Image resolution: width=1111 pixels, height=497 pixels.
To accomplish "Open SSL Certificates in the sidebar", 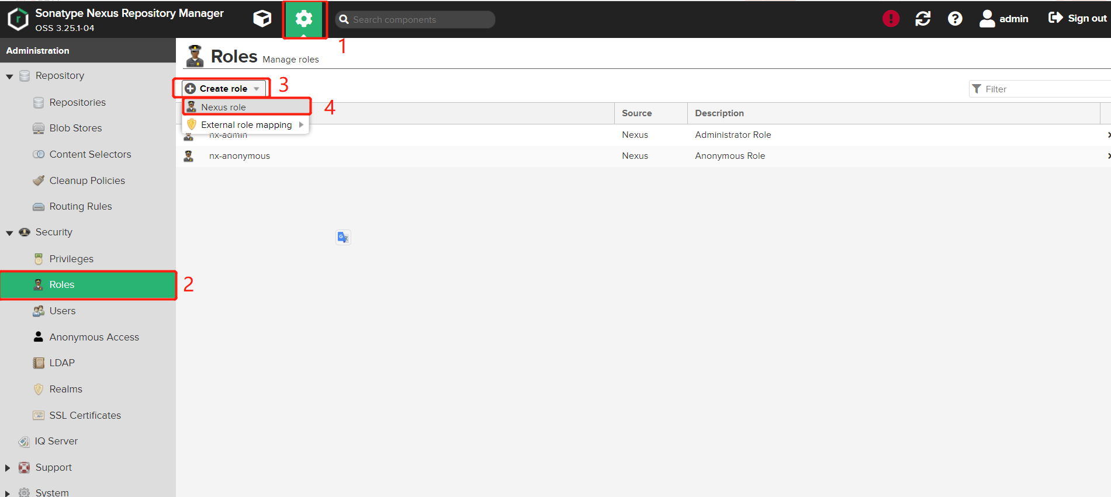I will (85, 415).
